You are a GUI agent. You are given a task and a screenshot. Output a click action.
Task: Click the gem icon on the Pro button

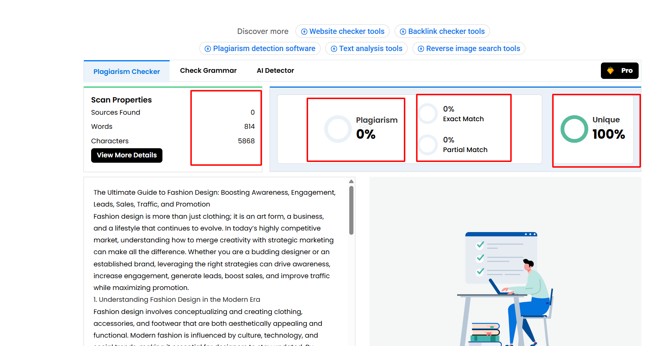pos(610,70)
